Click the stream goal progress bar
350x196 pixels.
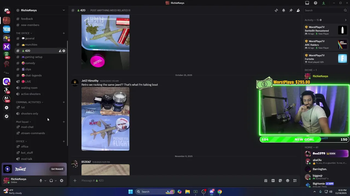304,139
